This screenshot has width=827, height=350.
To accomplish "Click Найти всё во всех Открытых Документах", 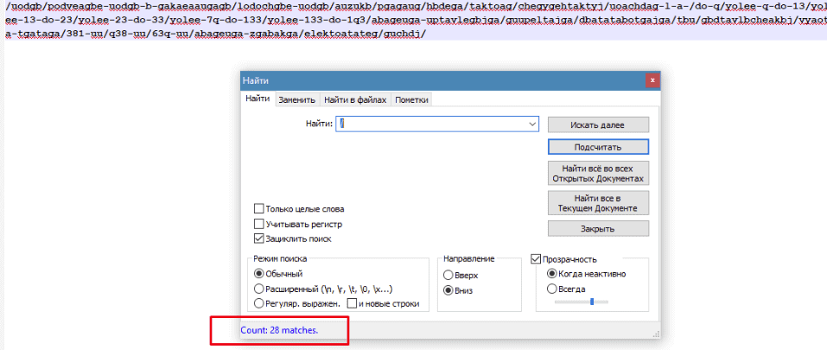I will coord(598,173).
